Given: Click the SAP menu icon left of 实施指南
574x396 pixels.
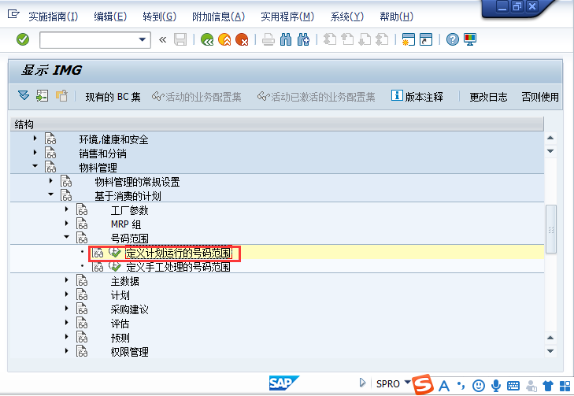Looking at the screenshot, I should pos(13,15).
